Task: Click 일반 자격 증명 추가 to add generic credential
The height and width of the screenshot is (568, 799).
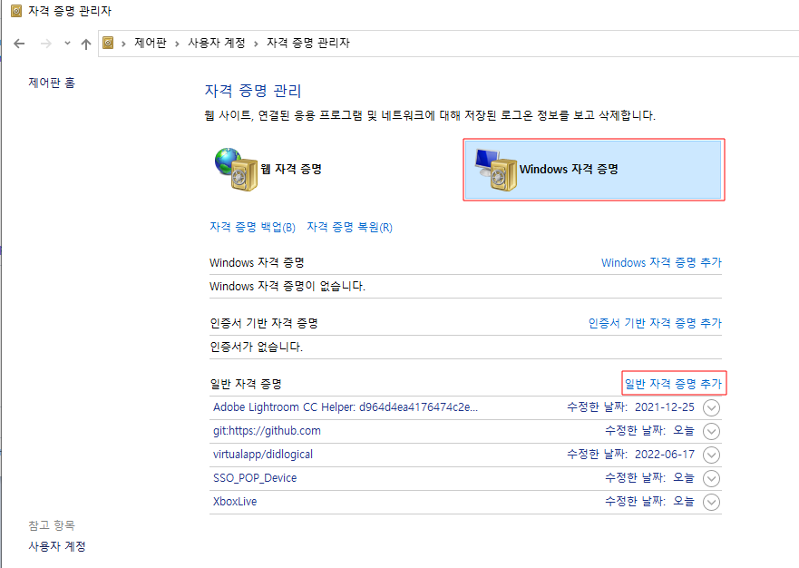Action: 675,382
